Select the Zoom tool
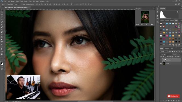Image resolution: width=182 pixels, height=102 pixels. tap(2, 56)
